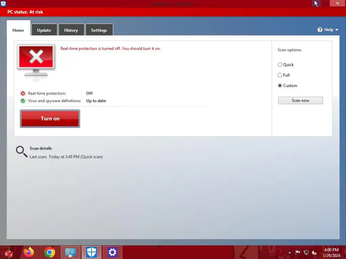The width and height of the screenshot is (346, 259).
Task: Click the Off status value
Action: point(89,93)
